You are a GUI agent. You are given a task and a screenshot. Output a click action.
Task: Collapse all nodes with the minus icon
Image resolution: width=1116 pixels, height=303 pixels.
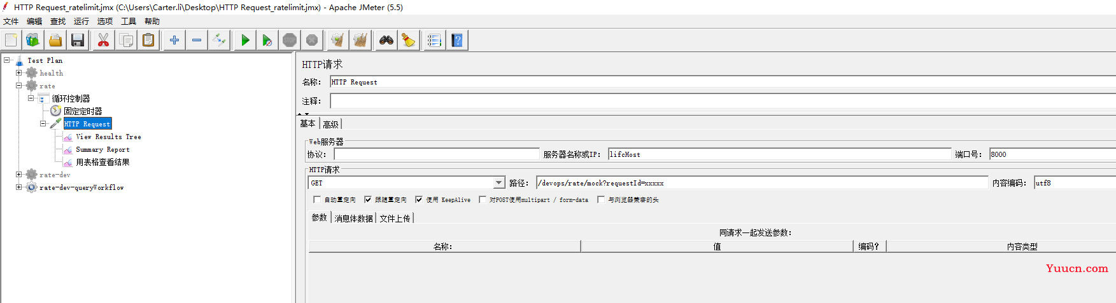click(197, 40)
